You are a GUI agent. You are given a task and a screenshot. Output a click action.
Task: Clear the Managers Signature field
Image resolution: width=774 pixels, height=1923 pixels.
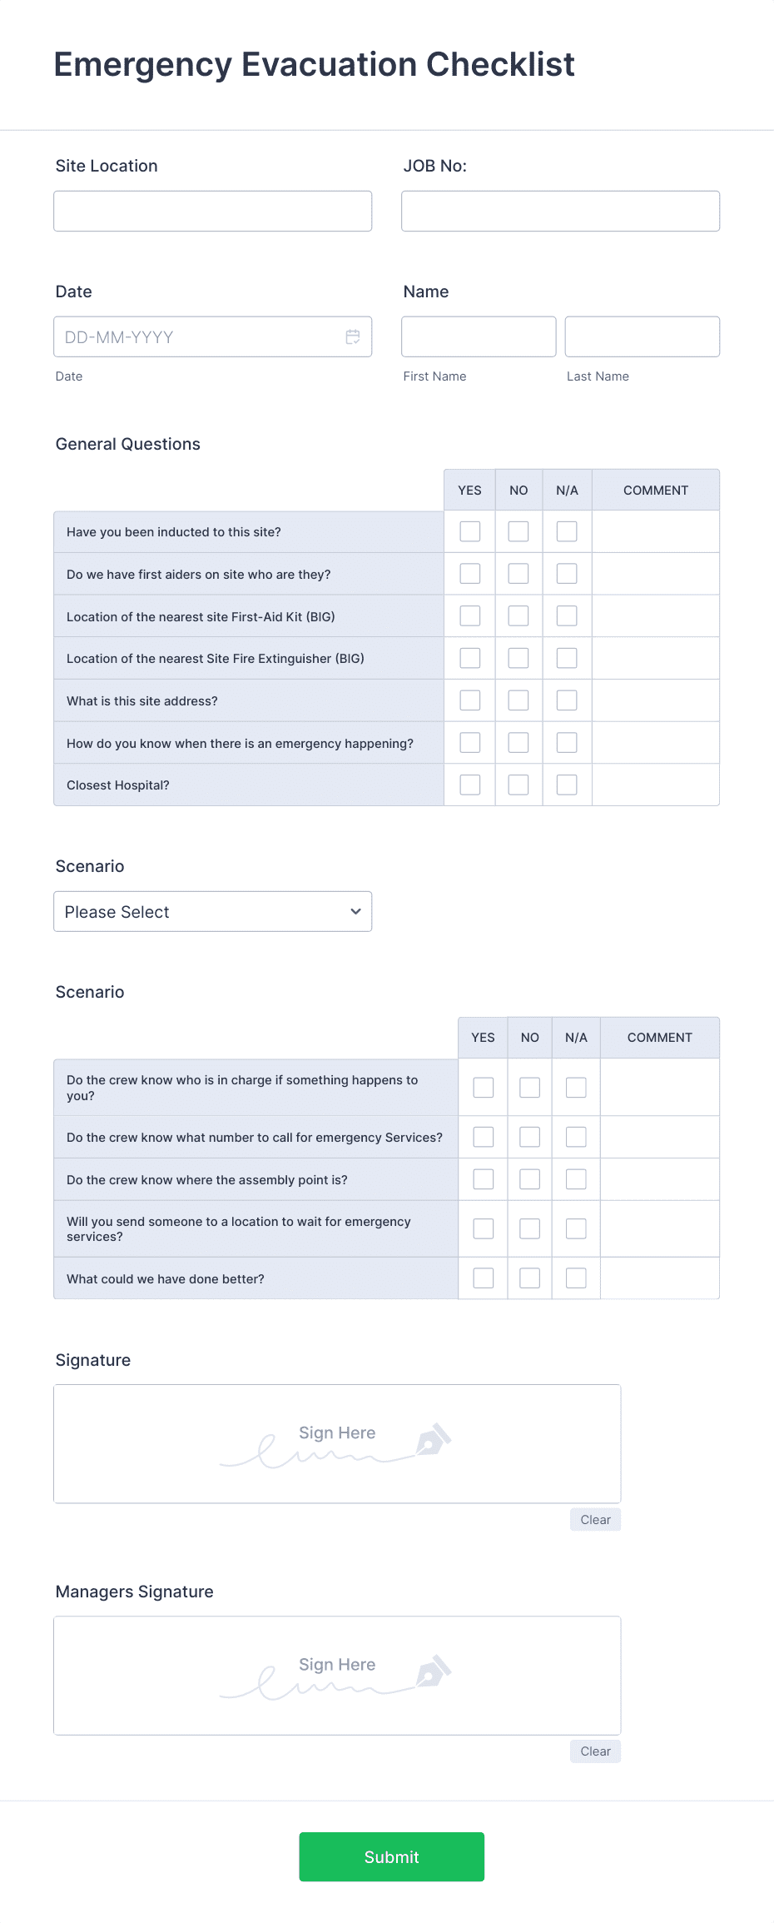coord(594,1751)
